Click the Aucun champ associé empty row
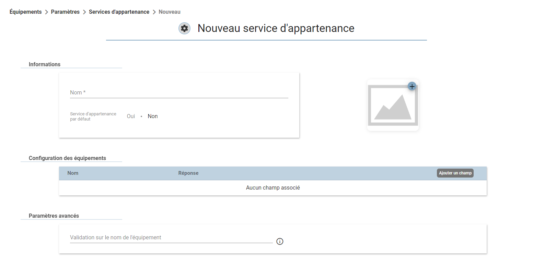 point(273,188)
